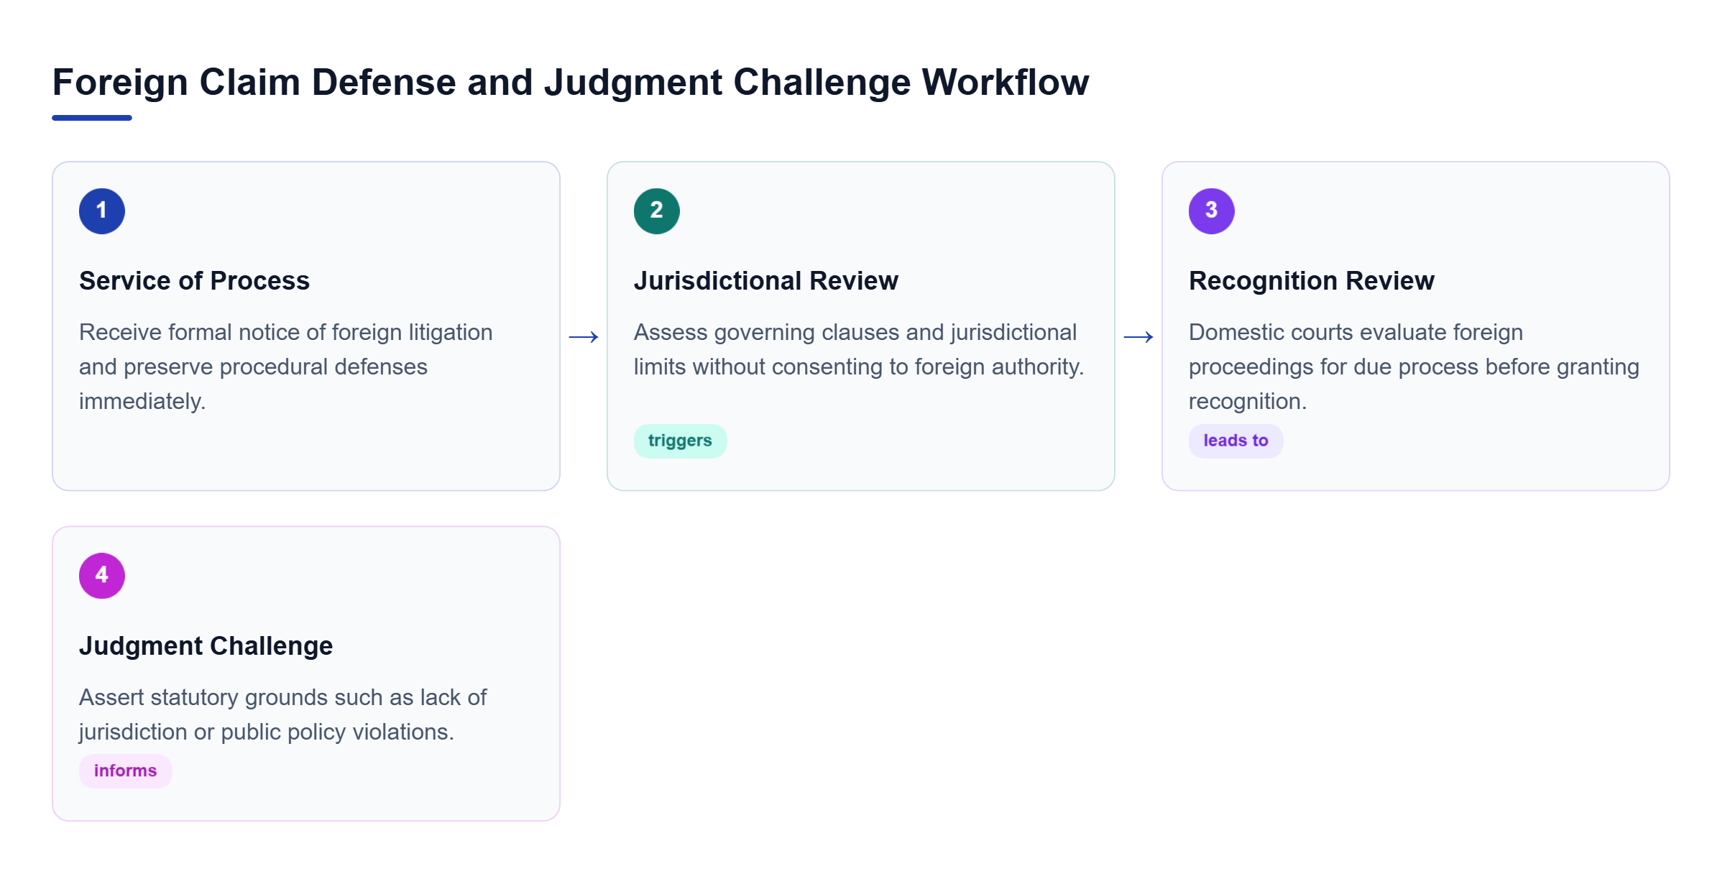Select the 'leads to' tag

[x=1236, y=441]
